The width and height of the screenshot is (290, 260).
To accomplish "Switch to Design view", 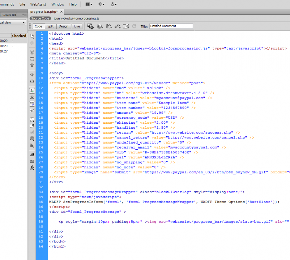I will (63, 26).
